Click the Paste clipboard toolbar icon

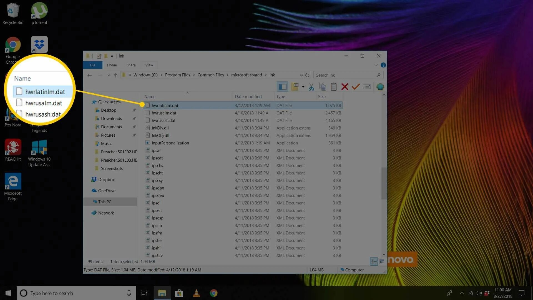click(333, 87)
